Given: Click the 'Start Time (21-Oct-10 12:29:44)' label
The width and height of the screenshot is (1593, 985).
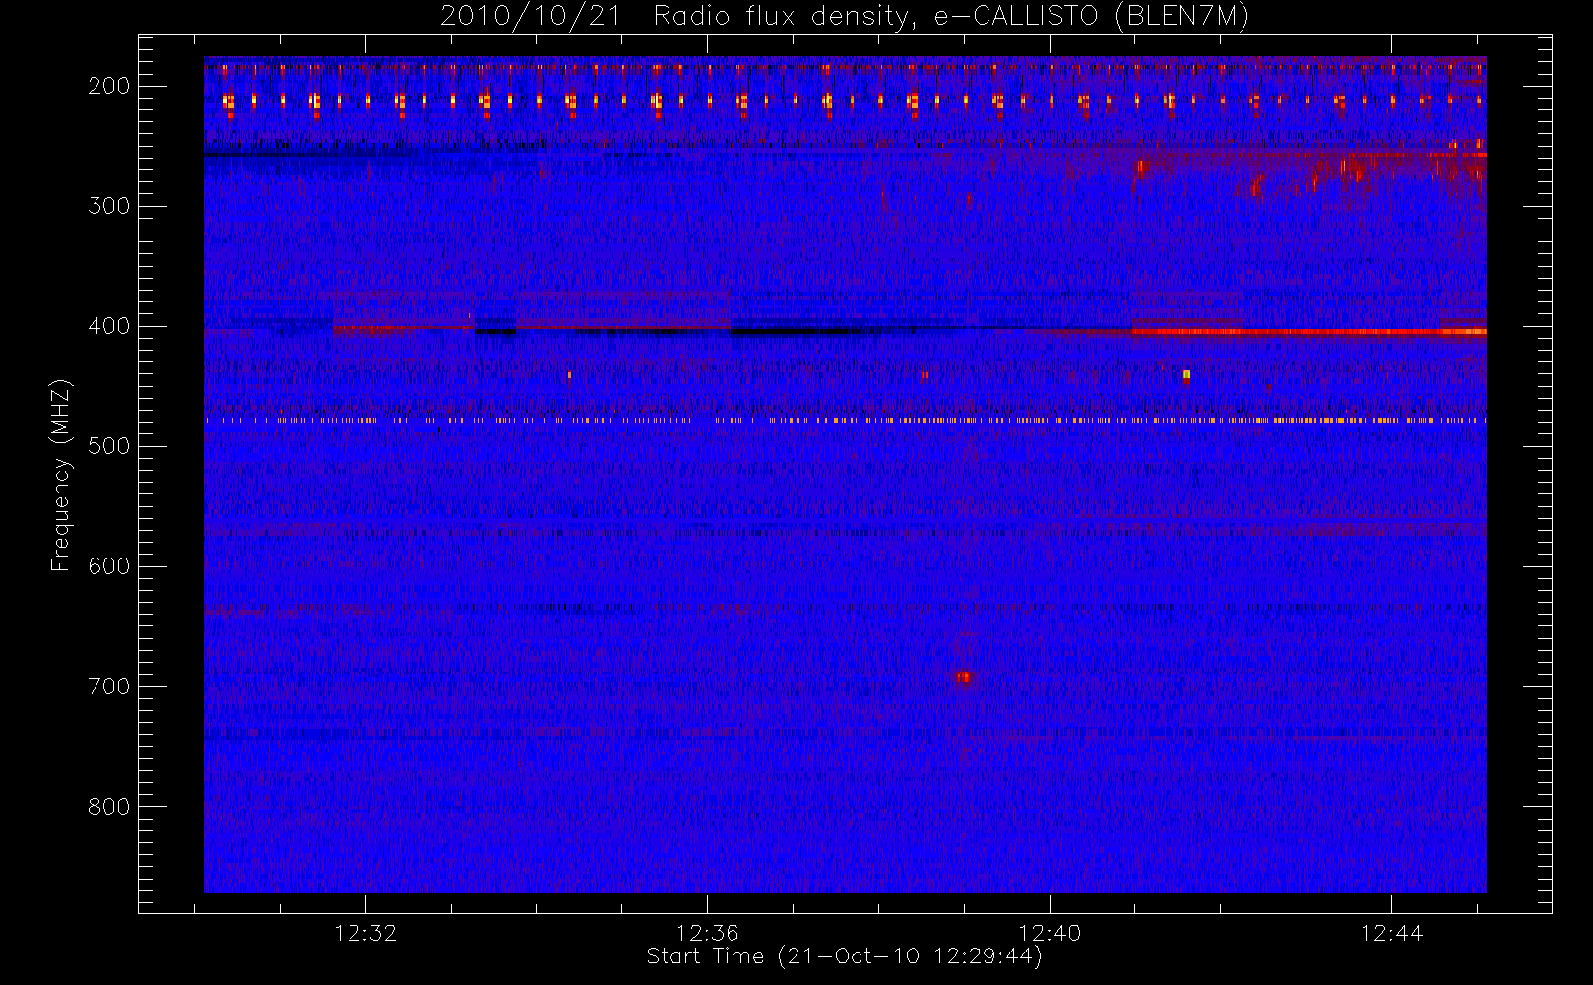Looking at the screenshot, I should click(844, 956).
